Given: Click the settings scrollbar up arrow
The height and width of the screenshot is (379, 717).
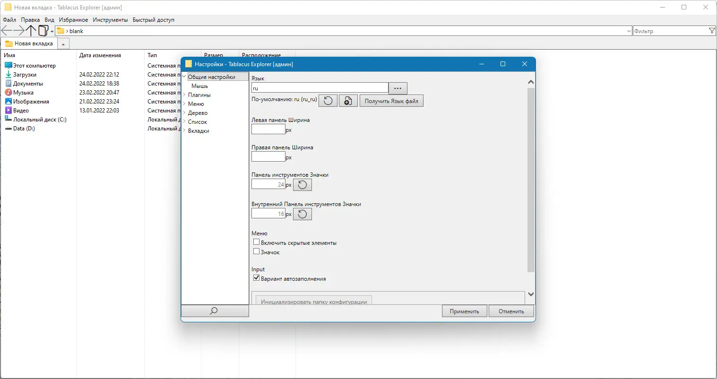Looking at the screenshot, I should click(x=531, y=82).
